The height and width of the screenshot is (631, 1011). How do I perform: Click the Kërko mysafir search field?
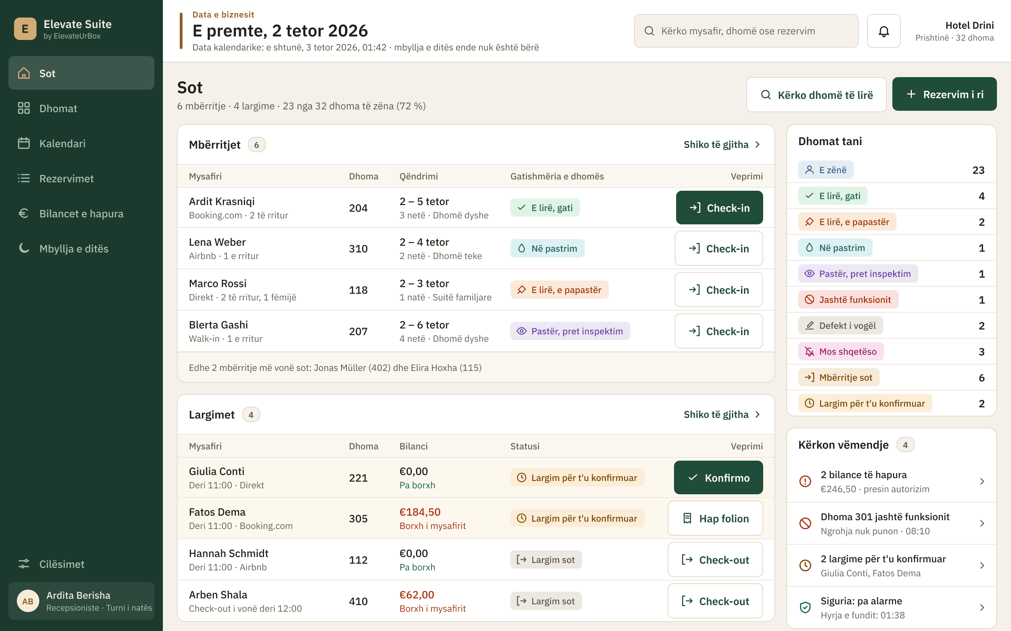coord(746,31)
